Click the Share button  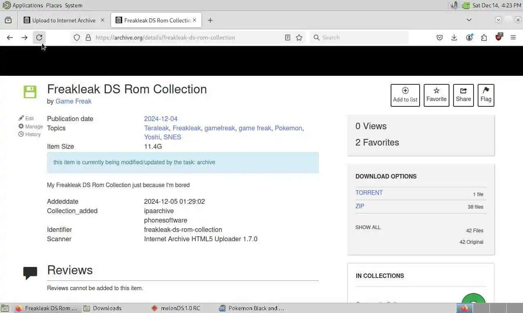click(x=463, y=95)
